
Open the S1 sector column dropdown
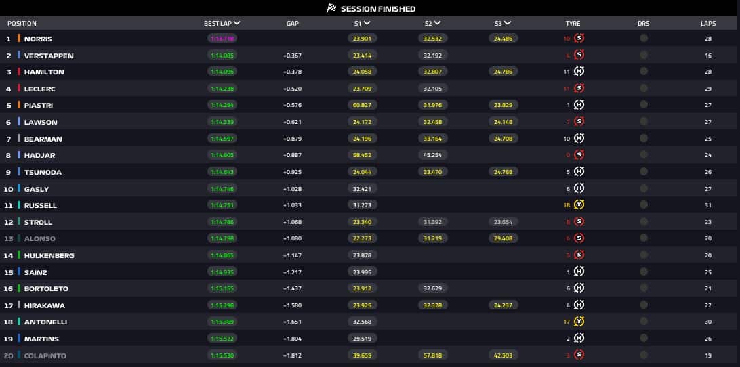pyautogui.click(x=367, y=23)
